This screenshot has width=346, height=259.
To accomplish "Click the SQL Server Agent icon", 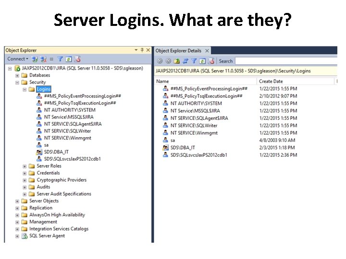I will (x=25, y=236).
